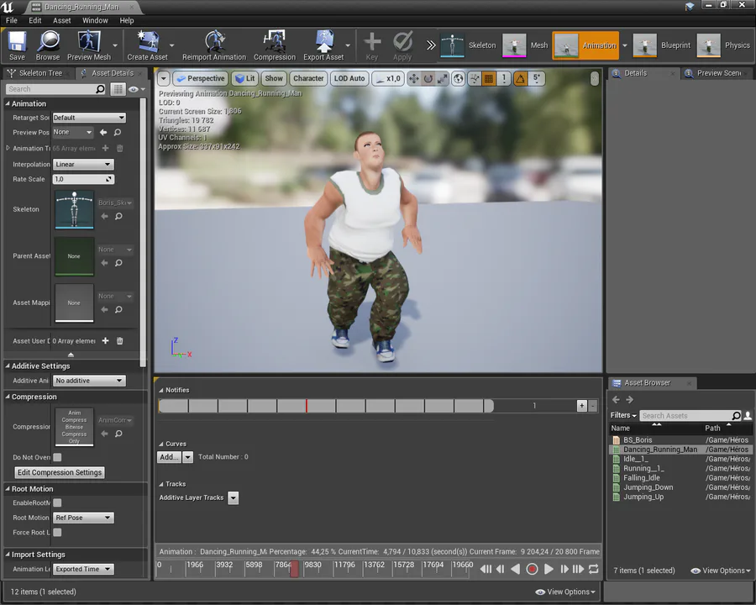
Task: Switch to Skeleton editor mode
Action: [x=469, y=45]
